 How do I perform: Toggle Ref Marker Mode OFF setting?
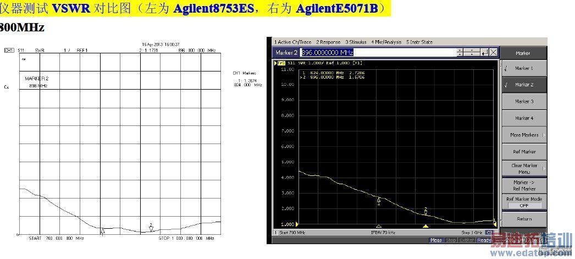click(524, 202)
